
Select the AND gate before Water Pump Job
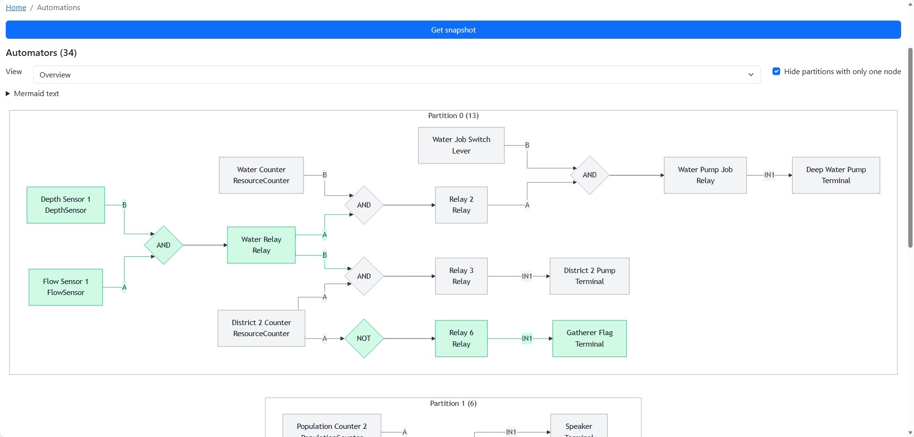point(589,175)
